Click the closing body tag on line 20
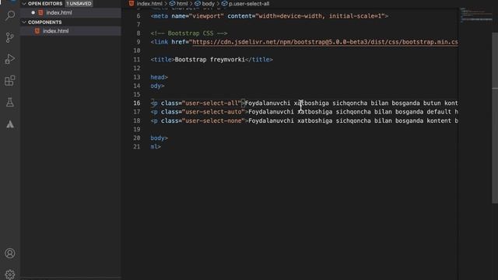 pos(159,138)
